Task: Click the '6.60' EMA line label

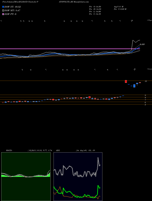Action: pos(142,44)
